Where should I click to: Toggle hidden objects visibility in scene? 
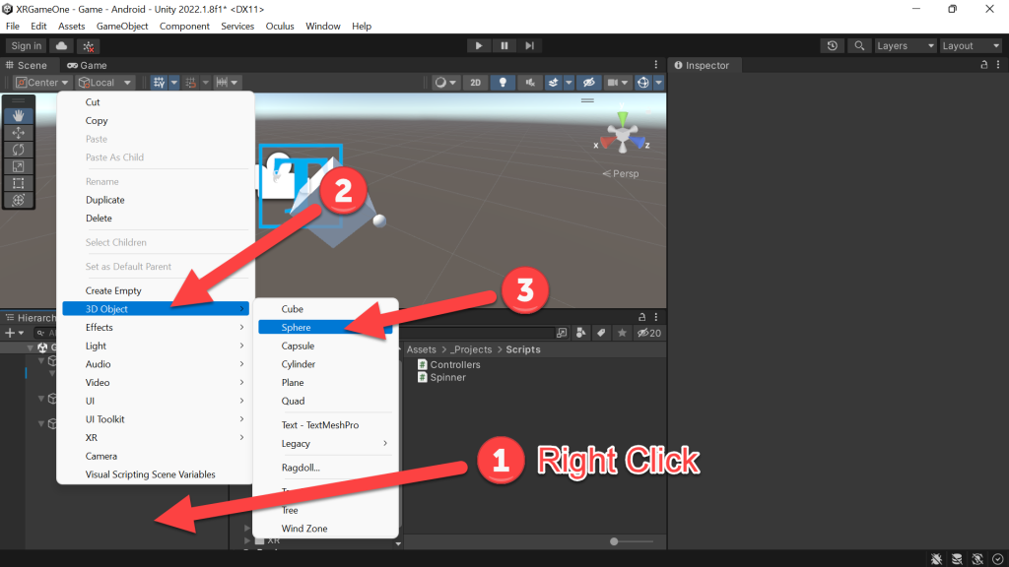589,83
